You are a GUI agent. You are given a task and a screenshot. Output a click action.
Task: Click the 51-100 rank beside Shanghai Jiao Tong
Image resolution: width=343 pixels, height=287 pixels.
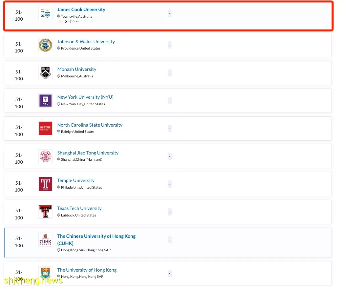(19, 158)
